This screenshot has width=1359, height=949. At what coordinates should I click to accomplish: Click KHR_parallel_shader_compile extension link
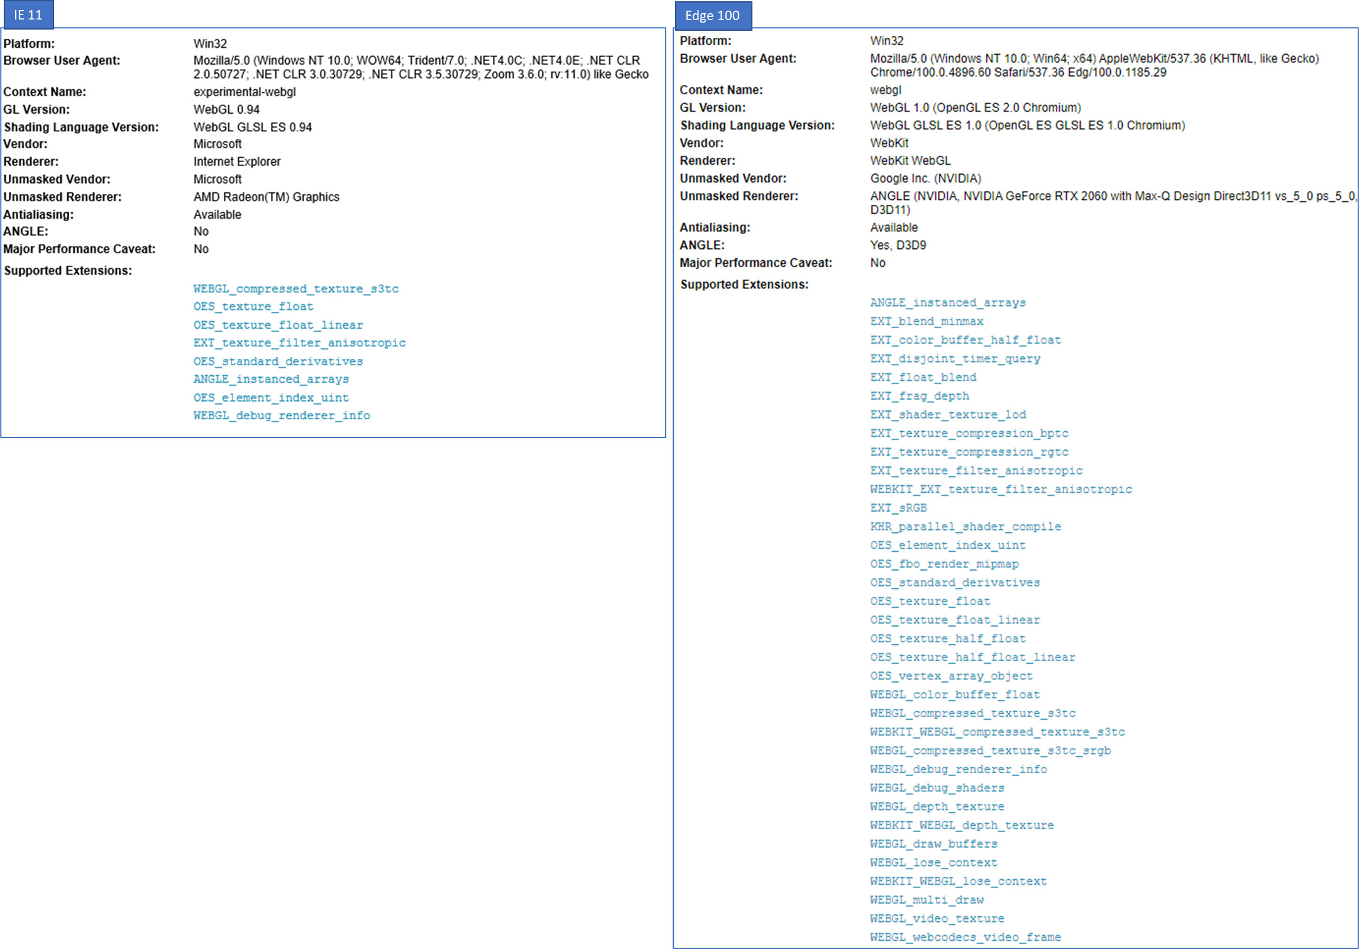(965, 527)
